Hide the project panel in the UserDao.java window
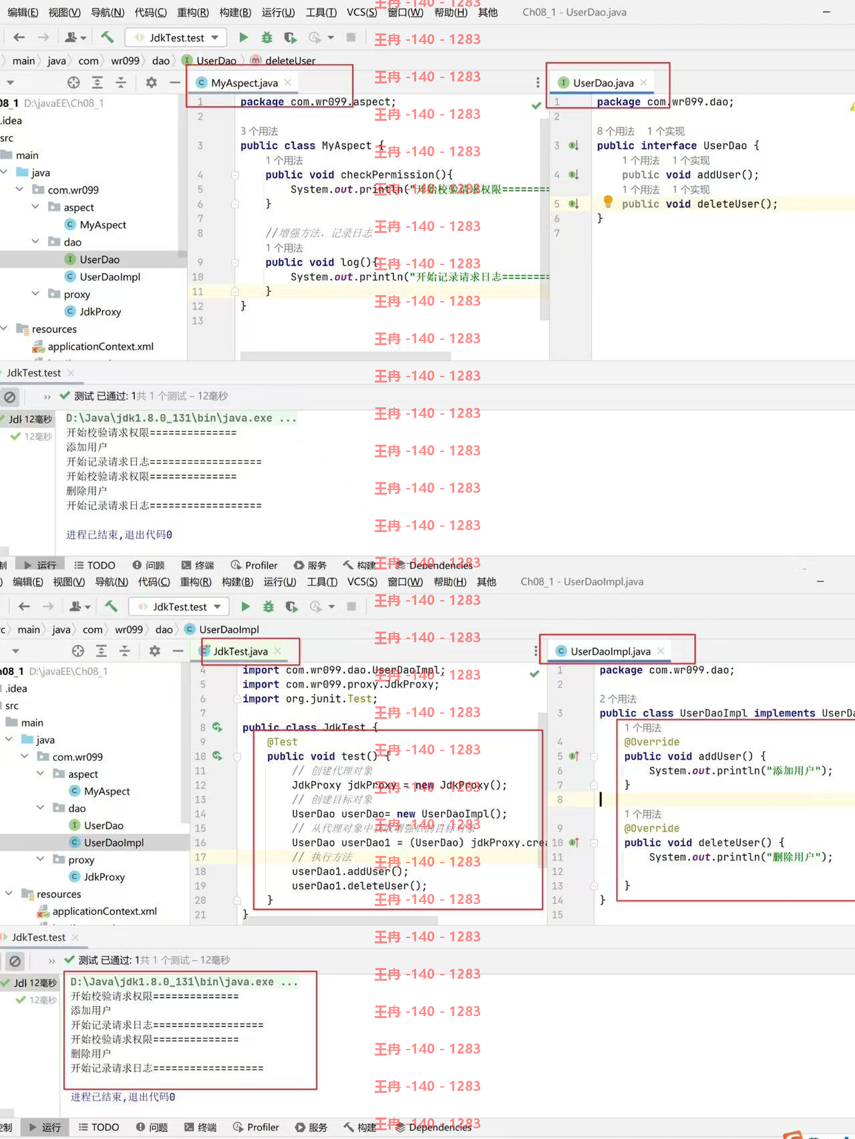This screenshot has width=855, height=1139. click(x=174, y=82)
